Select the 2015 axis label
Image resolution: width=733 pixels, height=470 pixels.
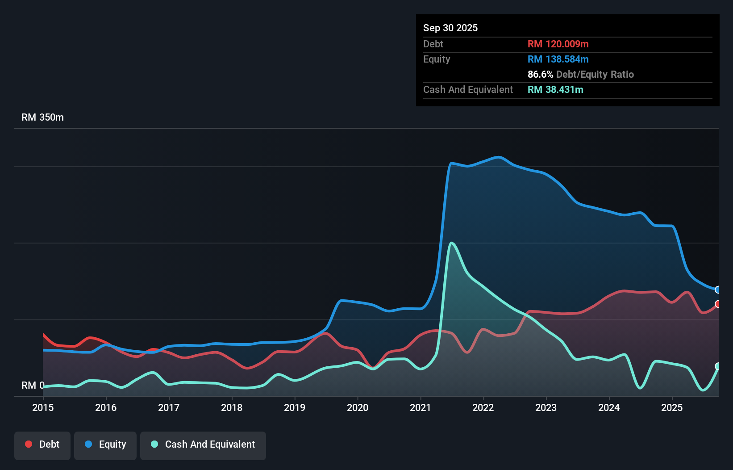[42, 408]
